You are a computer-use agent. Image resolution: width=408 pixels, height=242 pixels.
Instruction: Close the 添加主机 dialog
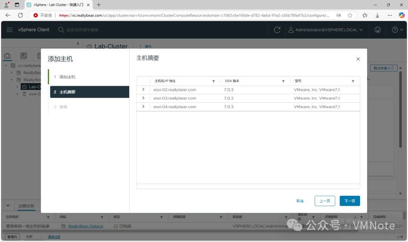[x=358, y=59]
